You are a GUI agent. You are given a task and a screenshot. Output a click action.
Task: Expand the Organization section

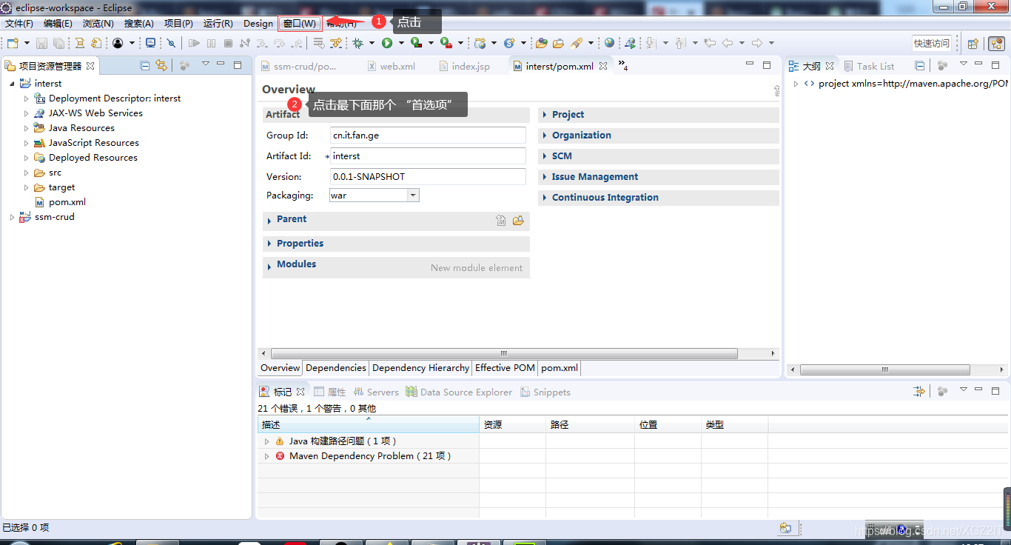545,136
